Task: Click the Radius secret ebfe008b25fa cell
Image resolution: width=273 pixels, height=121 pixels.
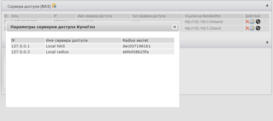Action: point(135,52)
